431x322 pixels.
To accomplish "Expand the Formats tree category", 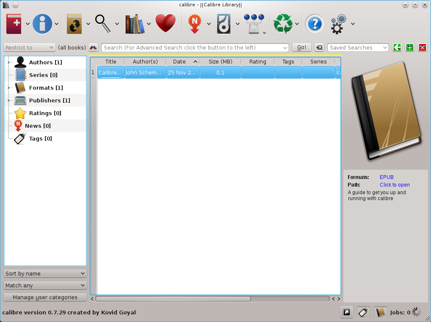I will coord(8,88).
